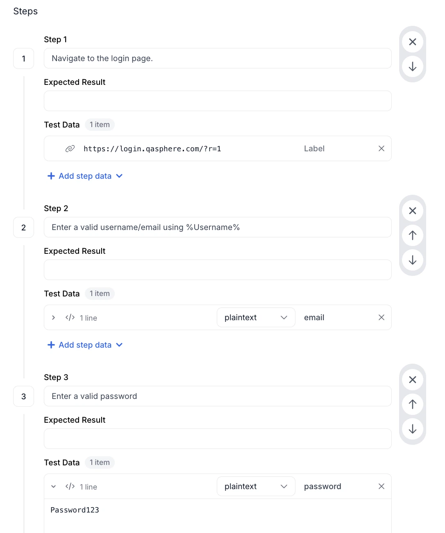Screen dimensions: 445x533
Task: Click Add step data under Step 2
Action: point(85,345)
